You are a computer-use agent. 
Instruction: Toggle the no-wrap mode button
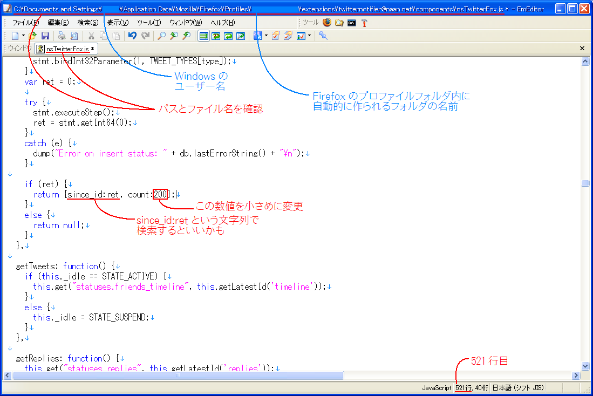pos(204,36)
